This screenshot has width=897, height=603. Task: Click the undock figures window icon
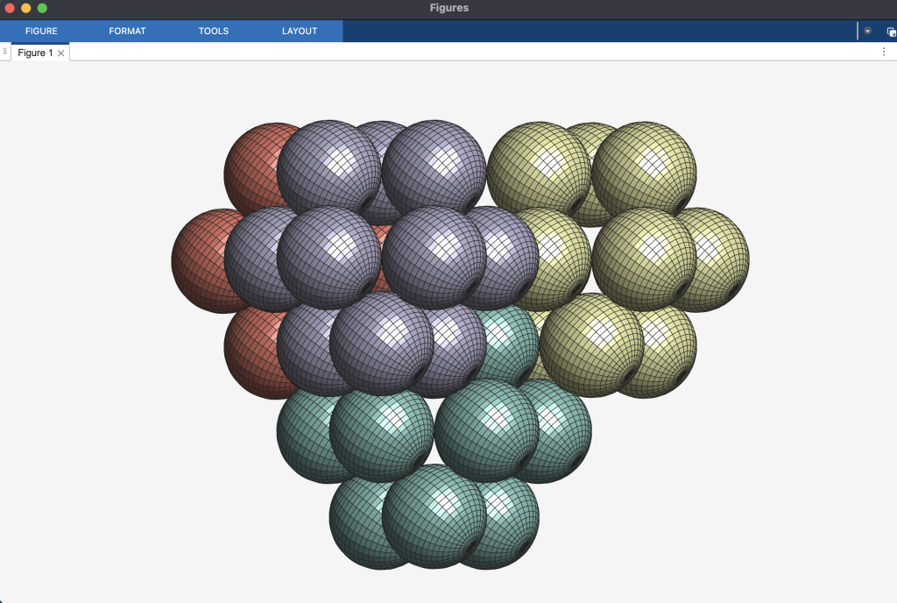click(891, 32)
